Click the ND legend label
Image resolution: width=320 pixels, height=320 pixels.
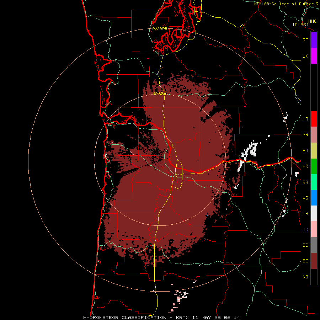pyautogui.click(x=305, y=277)
